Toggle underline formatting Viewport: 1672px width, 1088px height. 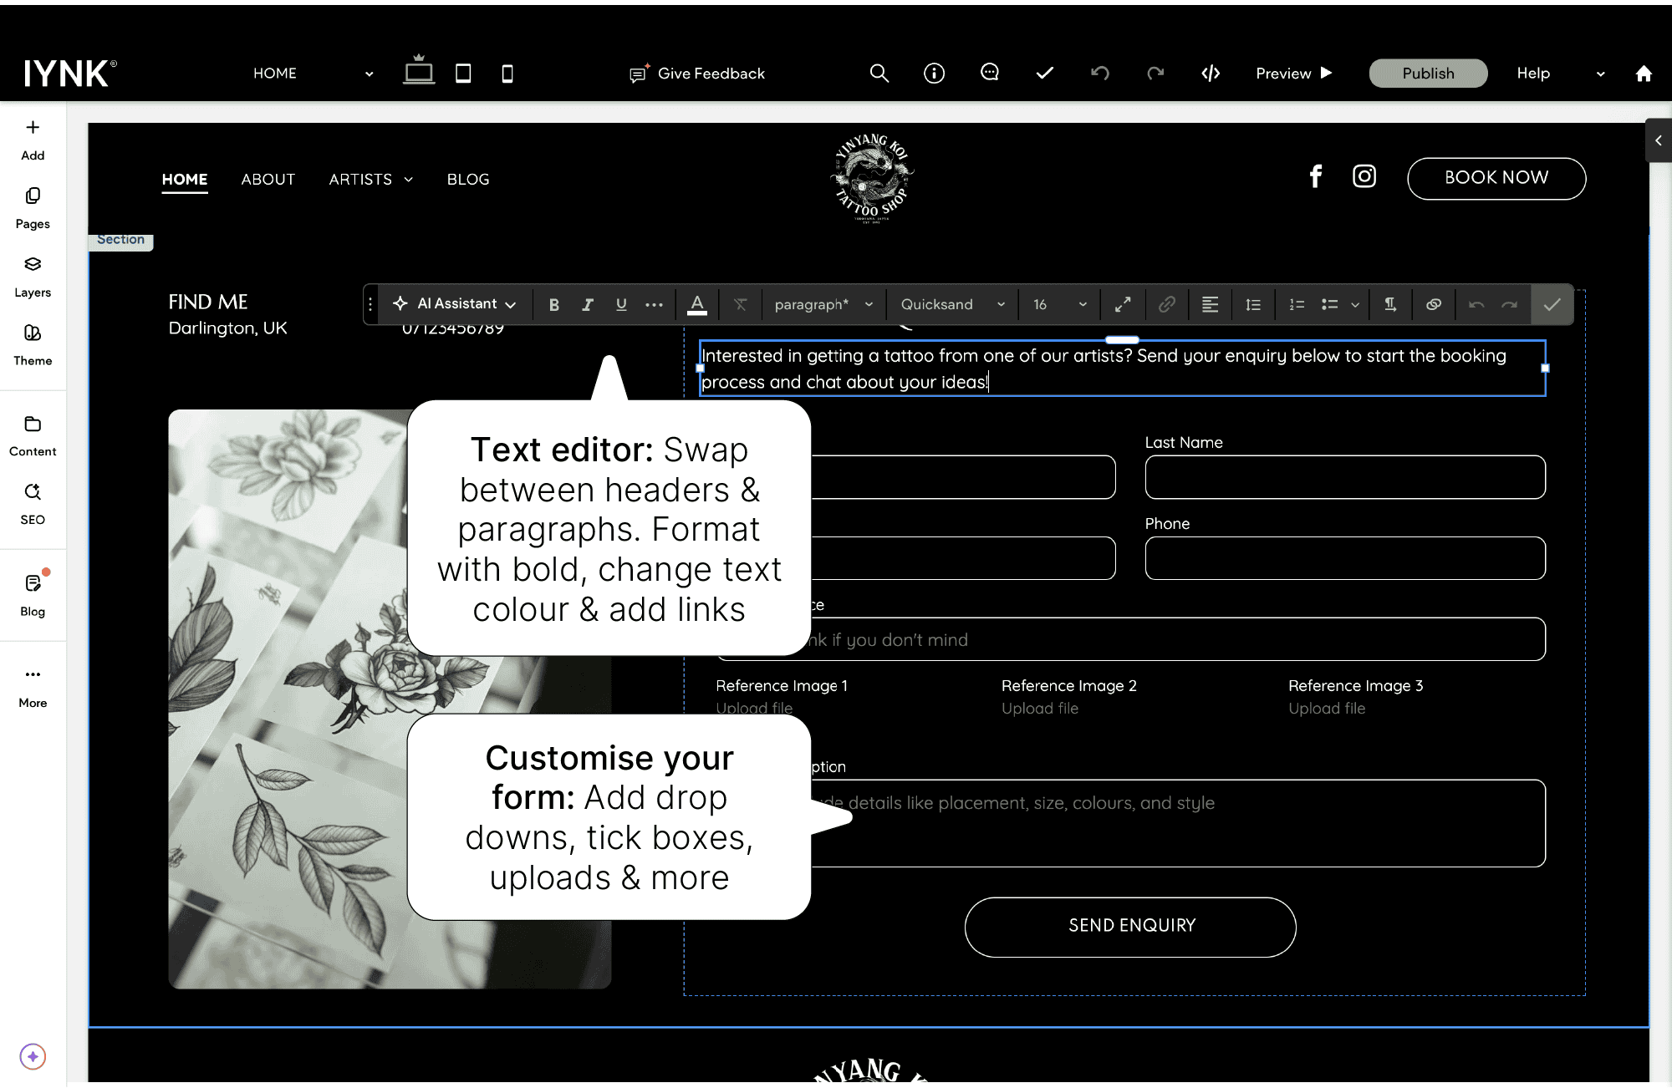coord(621,304)
